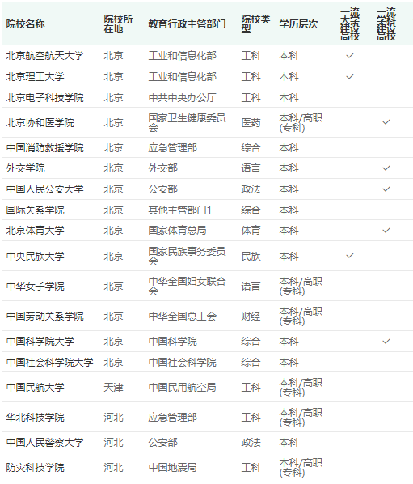The height and width of the screenshot is (484, 413).
Task: Click the 院校类型 column header
Action: coord(256,23)
